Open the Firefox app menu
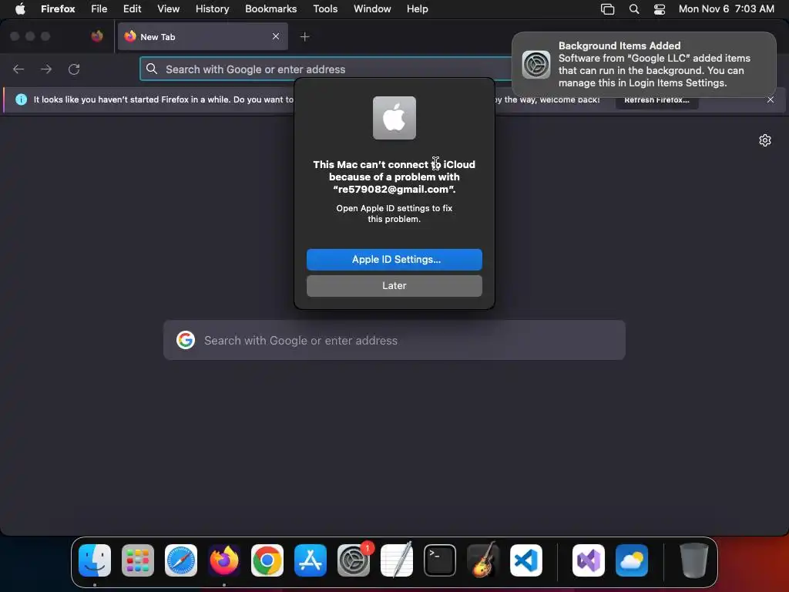The height and width of the screenshot is (592, 789). [58, 8]
